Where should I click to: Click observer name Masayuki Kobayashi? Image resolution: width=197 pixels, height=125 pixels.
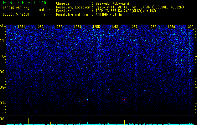coord(112,3)
